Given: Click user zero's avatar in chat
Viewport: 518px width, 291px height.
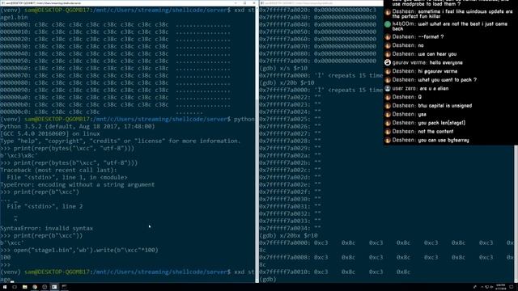Looking at the screenshot, I should click(388, 88).
